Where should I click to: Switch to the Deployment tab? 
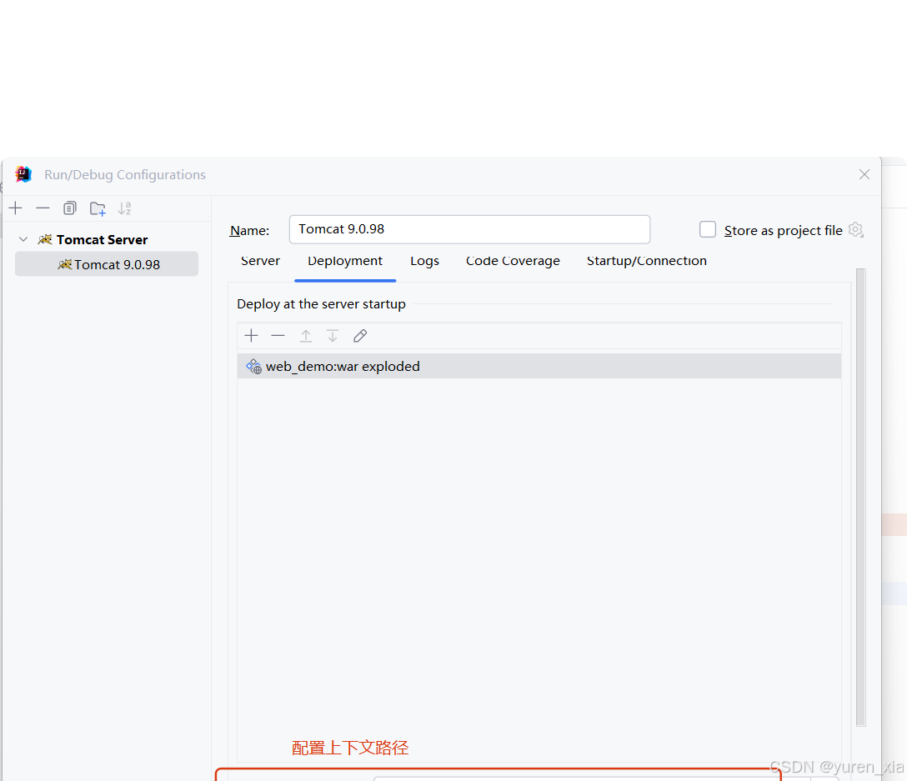[345, 261]
